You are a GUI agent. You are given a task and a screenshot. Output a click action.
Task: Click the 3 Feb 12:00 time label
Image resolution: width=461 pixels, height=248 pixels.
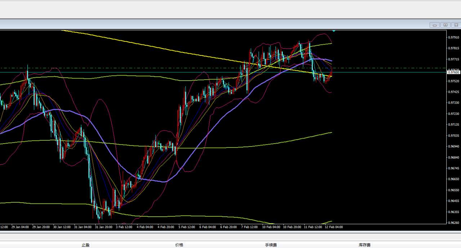point(124,227)
